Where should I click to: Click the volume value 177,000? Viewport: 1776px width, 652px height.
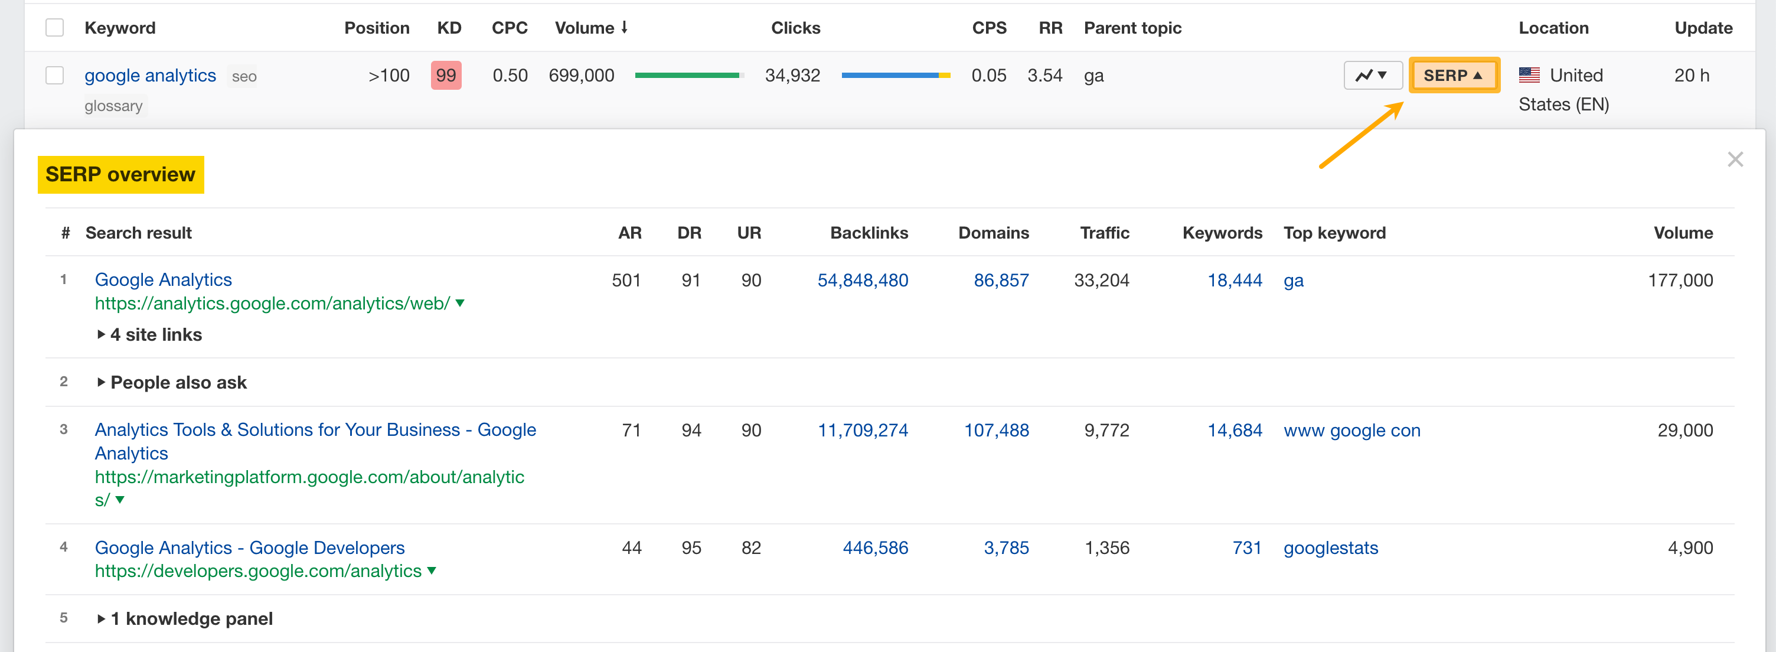(x=1680, y=280)
